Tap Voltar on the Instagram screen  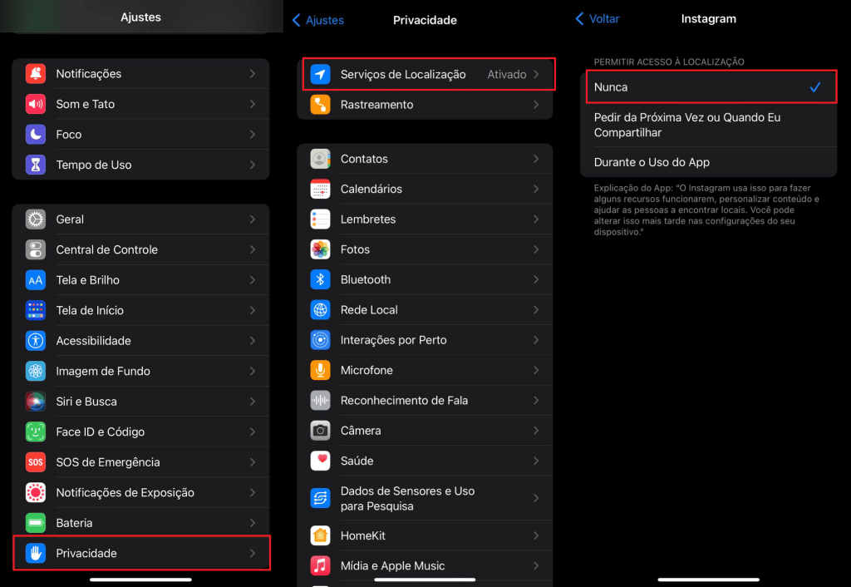click(598, 19)
